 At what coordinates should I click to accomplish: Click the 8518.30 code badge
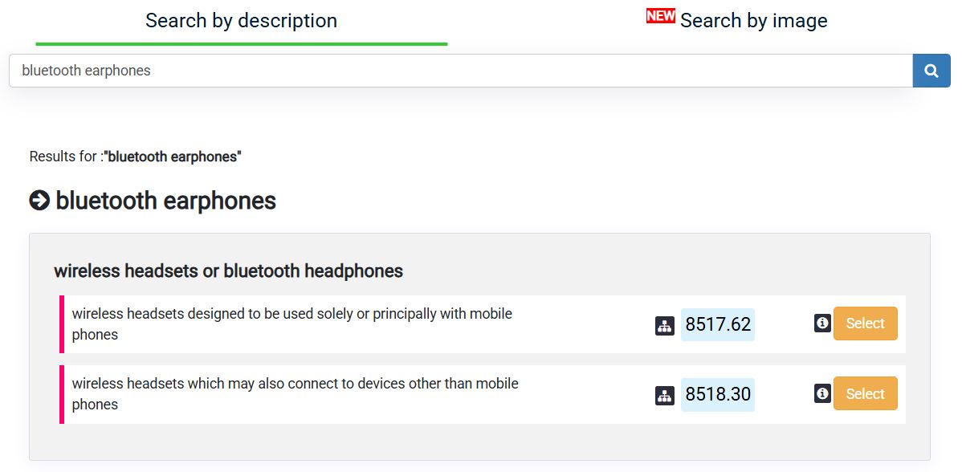[718, 394]
